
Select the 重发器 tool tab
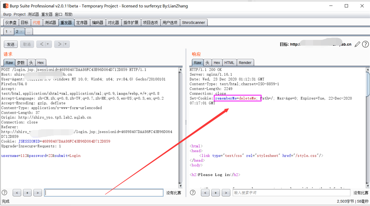point(66,22)
